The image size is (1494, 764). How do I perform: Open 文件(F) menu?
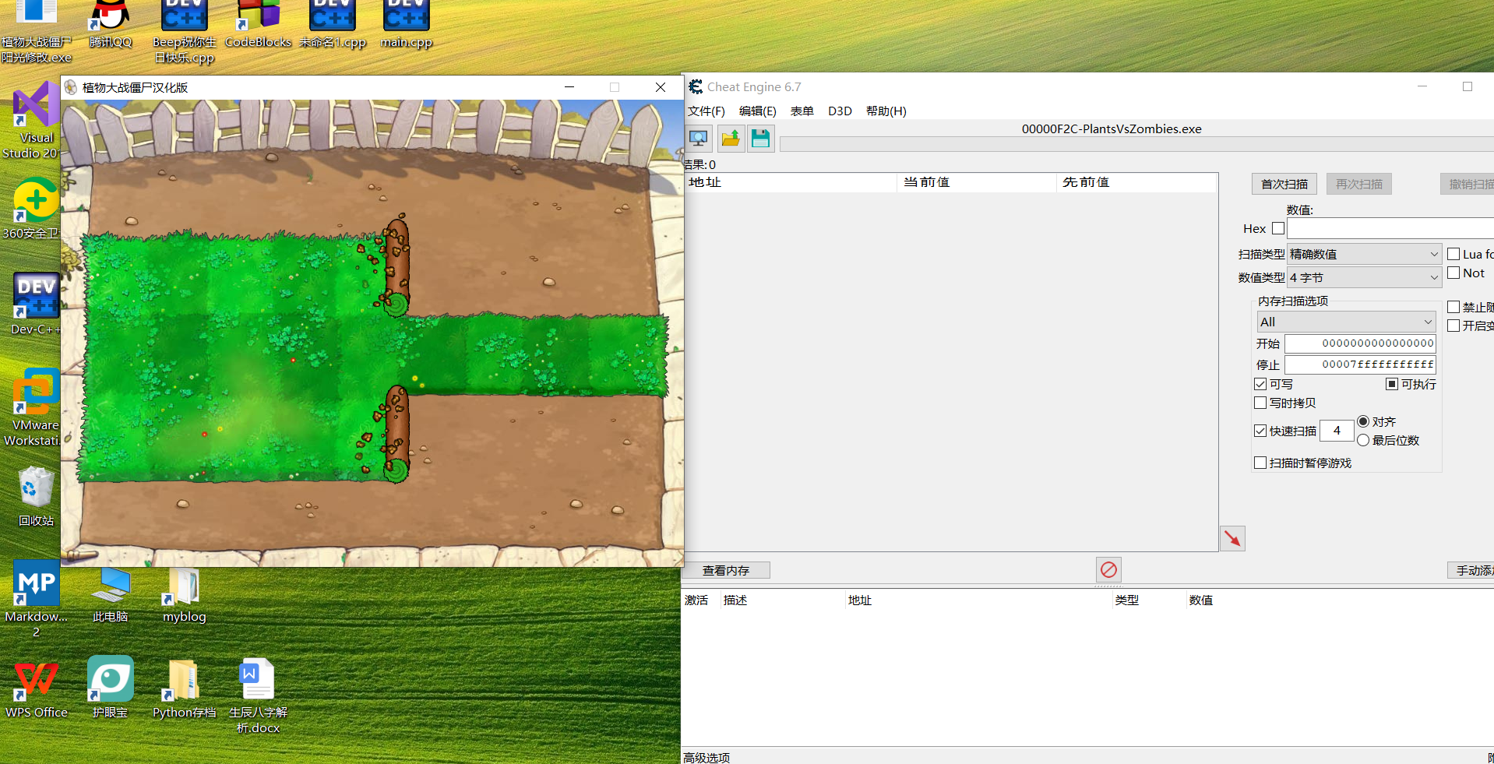(x=706, y=111)
